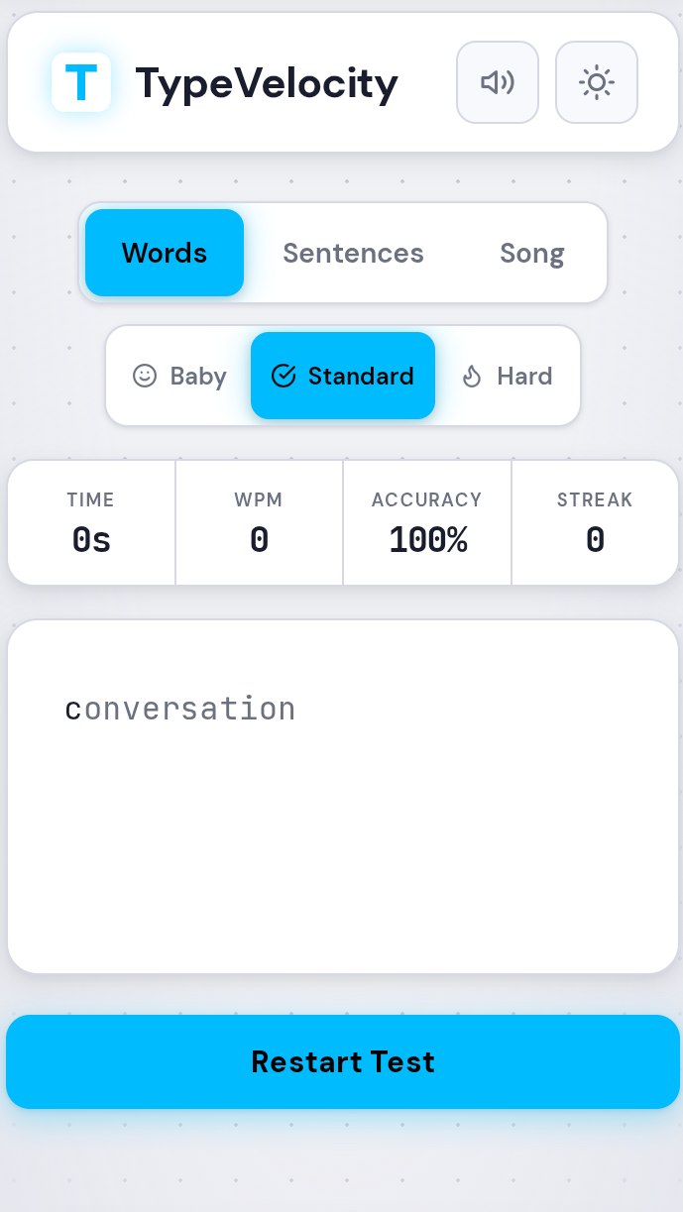The width and height of the screenshot is (683, 1212).
Task: Click the ACCURACY 100% stat display
Action: click(426, 522)
